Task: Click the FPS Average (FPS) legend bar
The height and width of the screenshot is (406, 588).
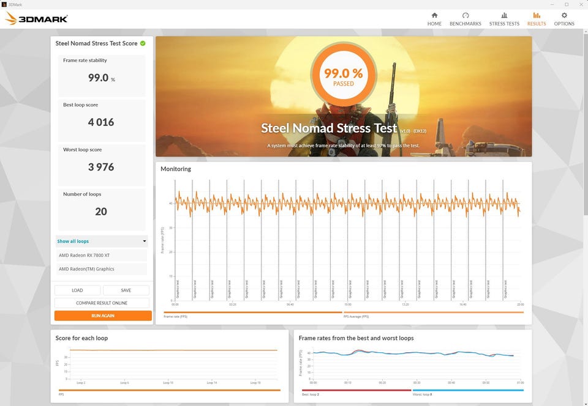Action: coord(434,312)
